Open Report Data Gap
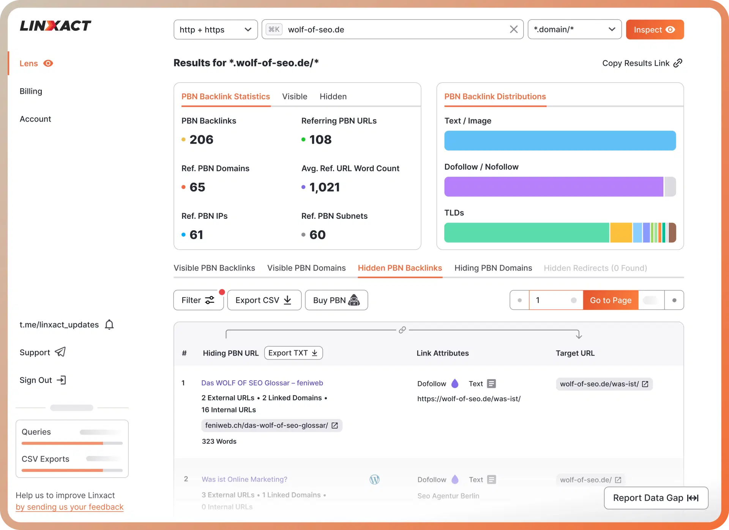Viewport: 729px width, 530px height. tap(656, 498)
